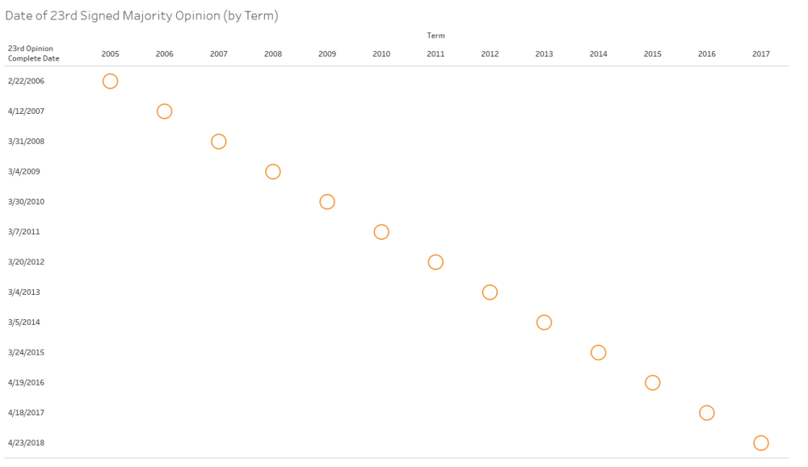This screenshot has width=808, height=467.
Task: Click the circle in the 3/31/2008 row
Action: (218, 141)
